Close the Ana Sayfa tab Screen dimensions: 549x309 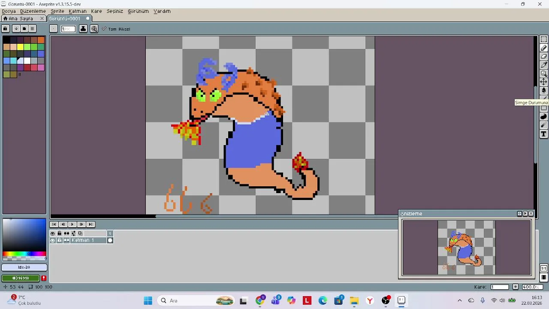(x=42, y=18)
